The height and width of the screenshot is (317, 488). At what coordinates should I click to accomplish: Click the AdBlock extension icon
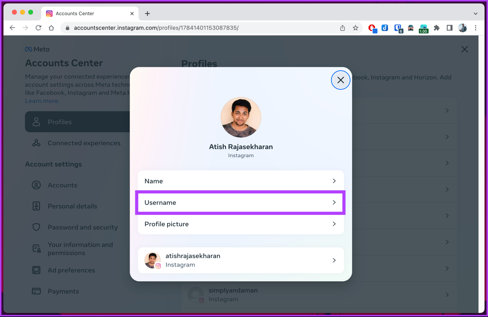(372, 28)
